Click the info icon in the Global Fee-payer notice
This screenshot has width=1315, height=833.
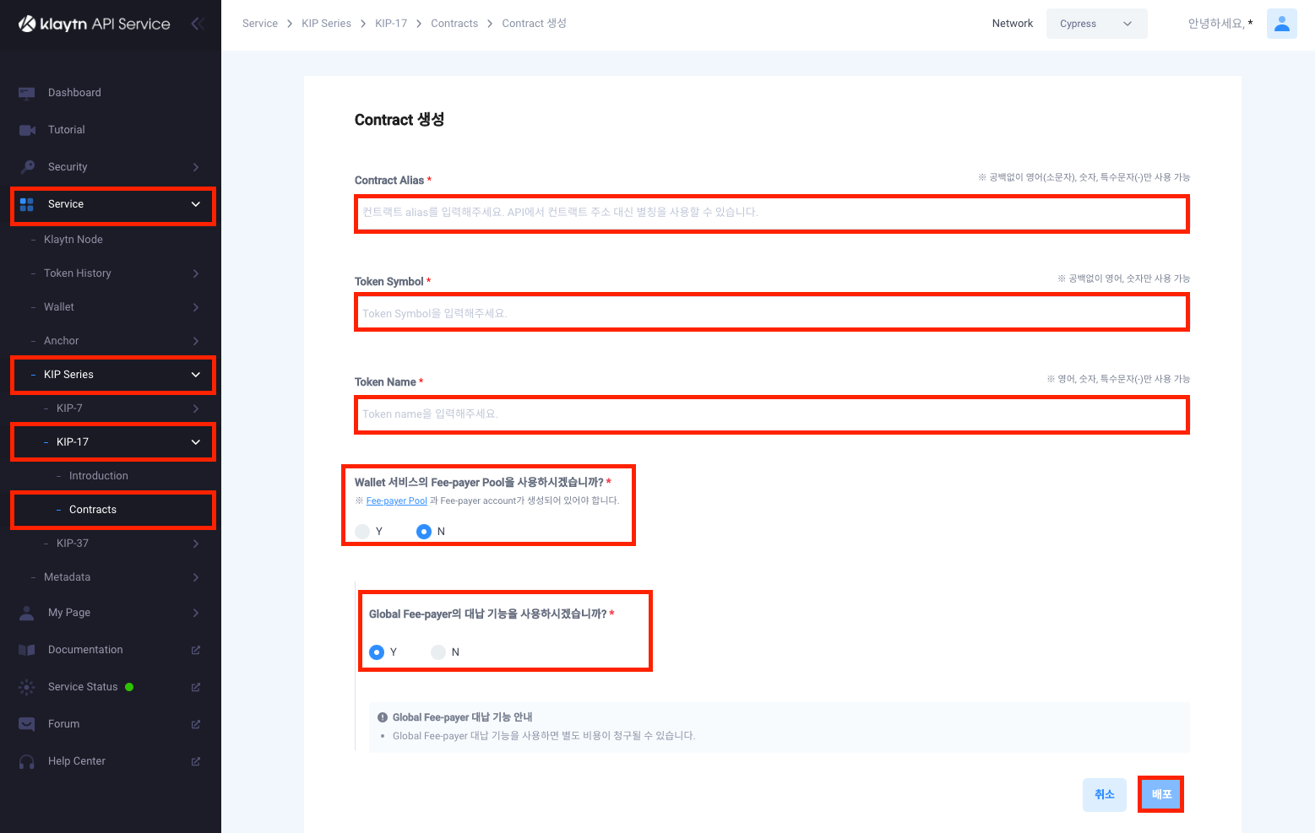pos(383,717)
